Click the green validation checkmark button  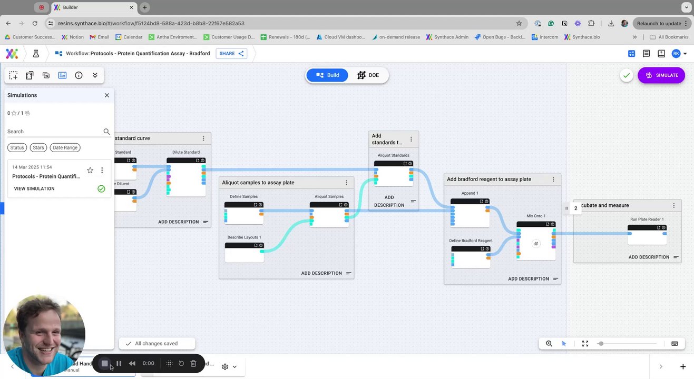click(627, 75)
